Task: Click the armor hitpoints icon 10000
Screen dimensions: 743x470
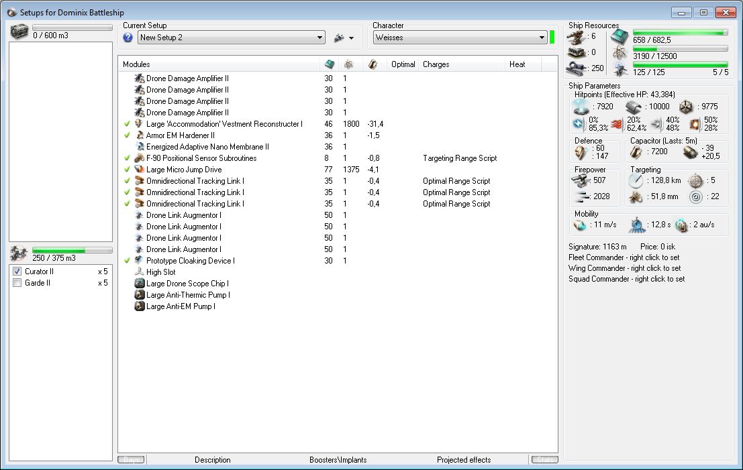Action: [634, 107]
